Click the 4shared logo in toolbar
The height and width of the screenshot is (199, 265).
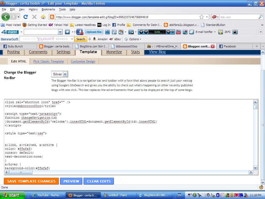pyautogui.click(x=10, y=32)
